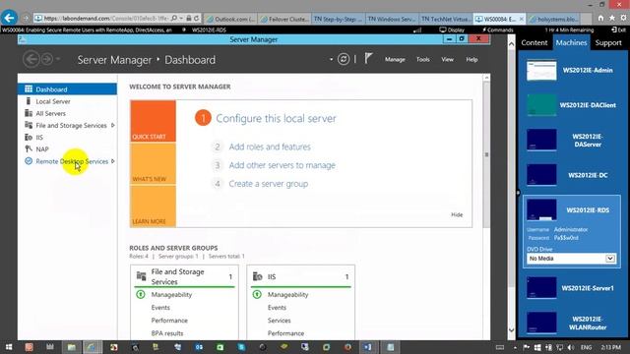Open Manageability under File and Storage Services

[171, 295]
